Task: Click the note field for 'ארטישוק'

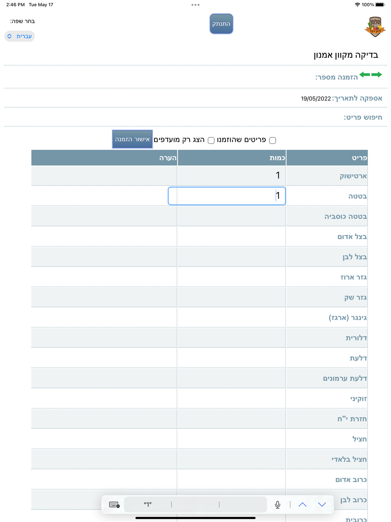Action: (x=104, y=176)
